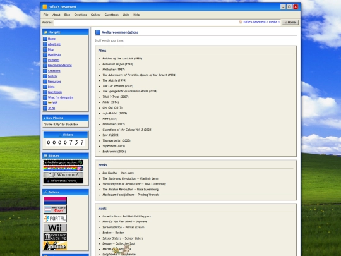
Task: Open the Creations menu
Action: tap(80, 15)
